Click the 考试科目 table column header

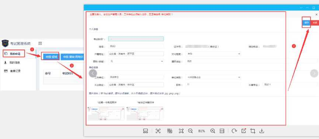[x=67, y=73]
